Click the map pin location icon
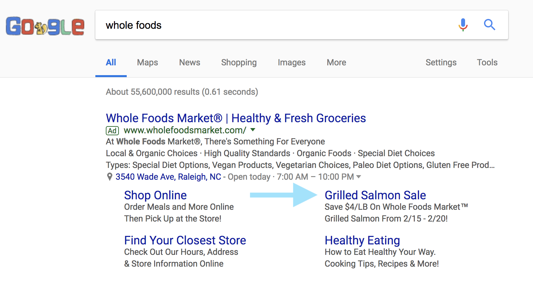 click(110, 177)
